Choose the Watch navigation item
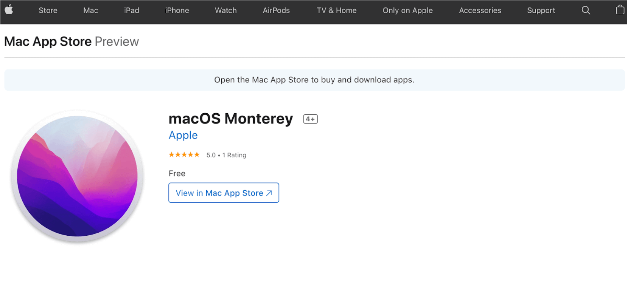Image resolution: width=628 pixels, height=284 pixels. (226, 11)
